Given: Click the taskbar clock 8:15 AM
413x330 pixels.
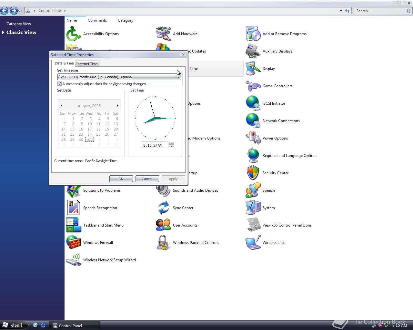Looking at the screenshot, I should (x=399, y=325).
